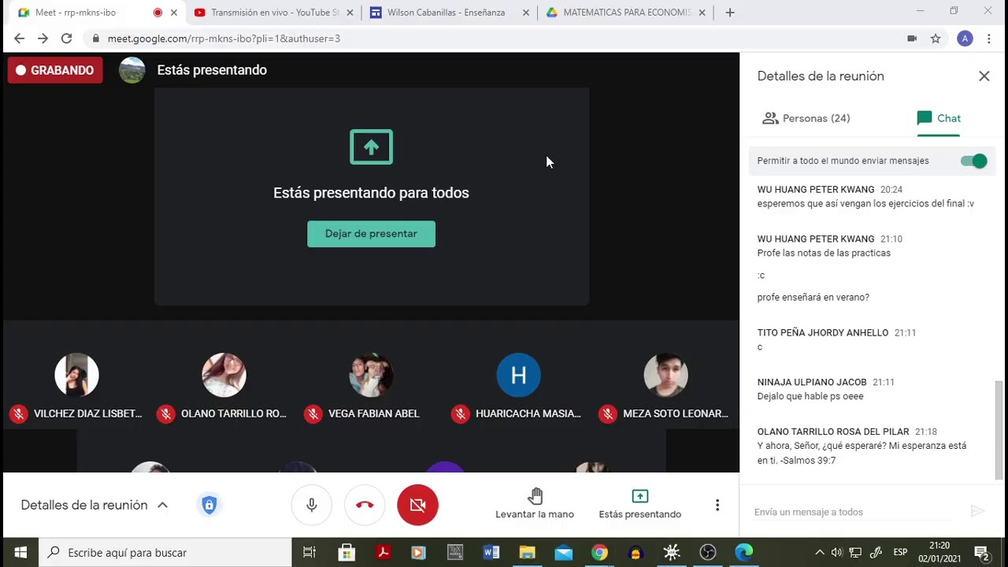This screenshot has width=1008, height=567.
Task: Open File Explorer from the taskbar
Action: 528,553
